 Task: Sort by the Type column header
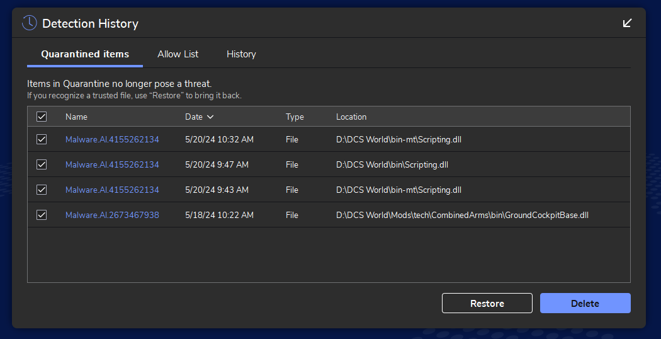pyautogui.click(x=295, y=117)
